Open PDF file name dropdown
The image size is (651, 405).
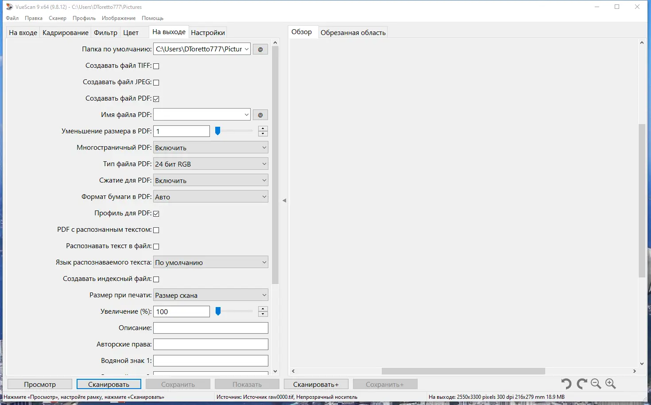247,115
